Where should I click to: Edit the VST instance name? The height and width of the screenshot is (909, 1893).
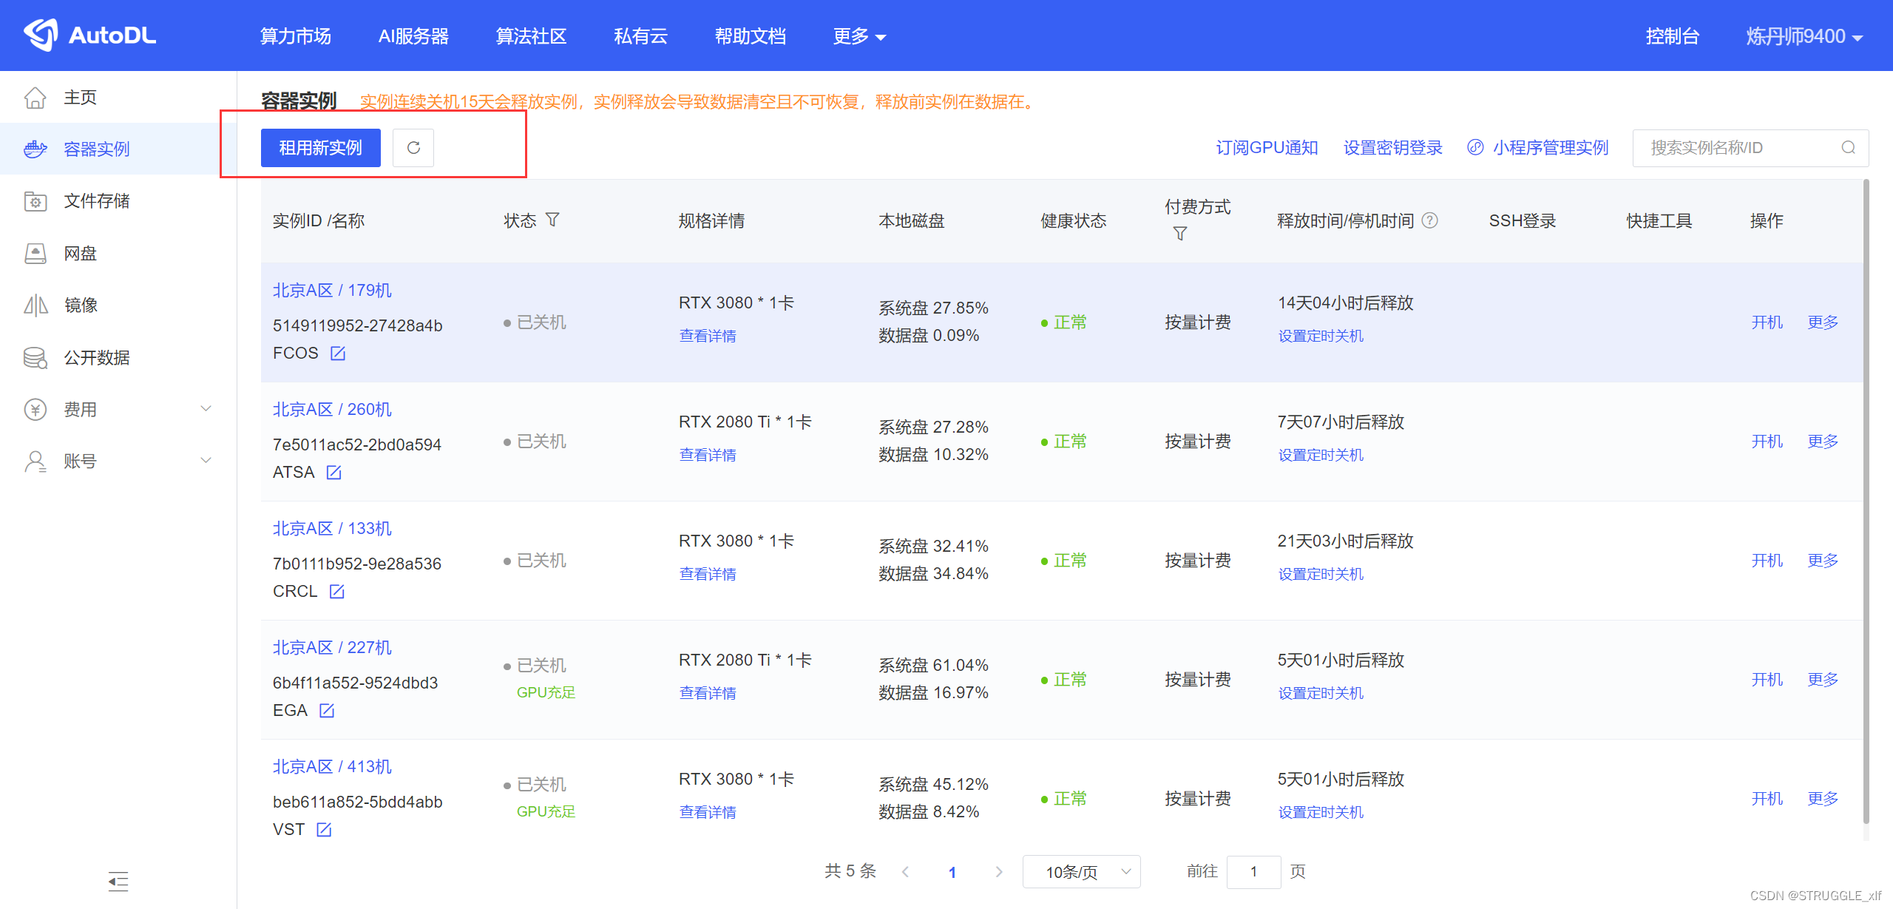click(324, 830)
